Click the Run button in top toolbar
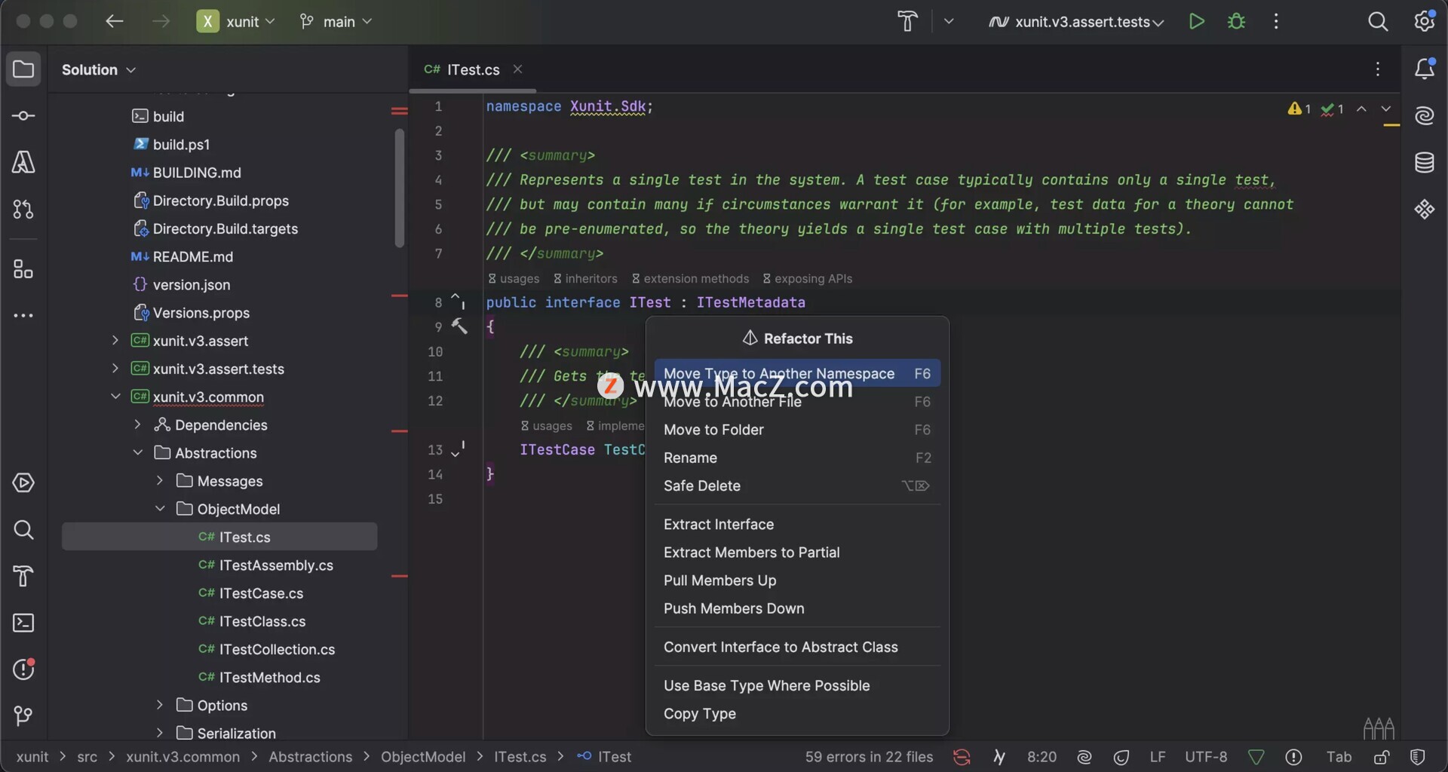The image size is (1448, 772). [1196, 21]
